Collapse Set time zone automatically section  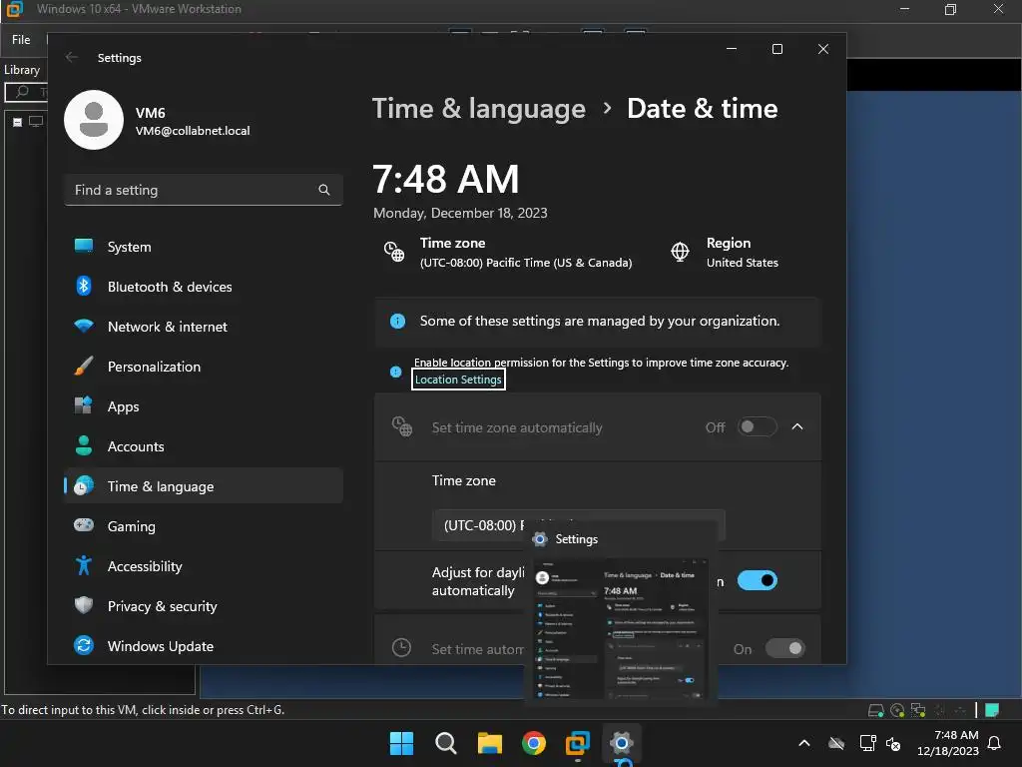(797, 426)
